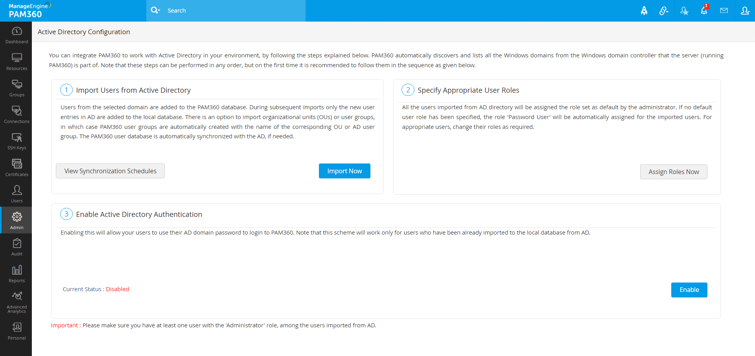755x356 pixels.
Task: Click the rocket quick-start icon
Action: (x=644, y=11)
